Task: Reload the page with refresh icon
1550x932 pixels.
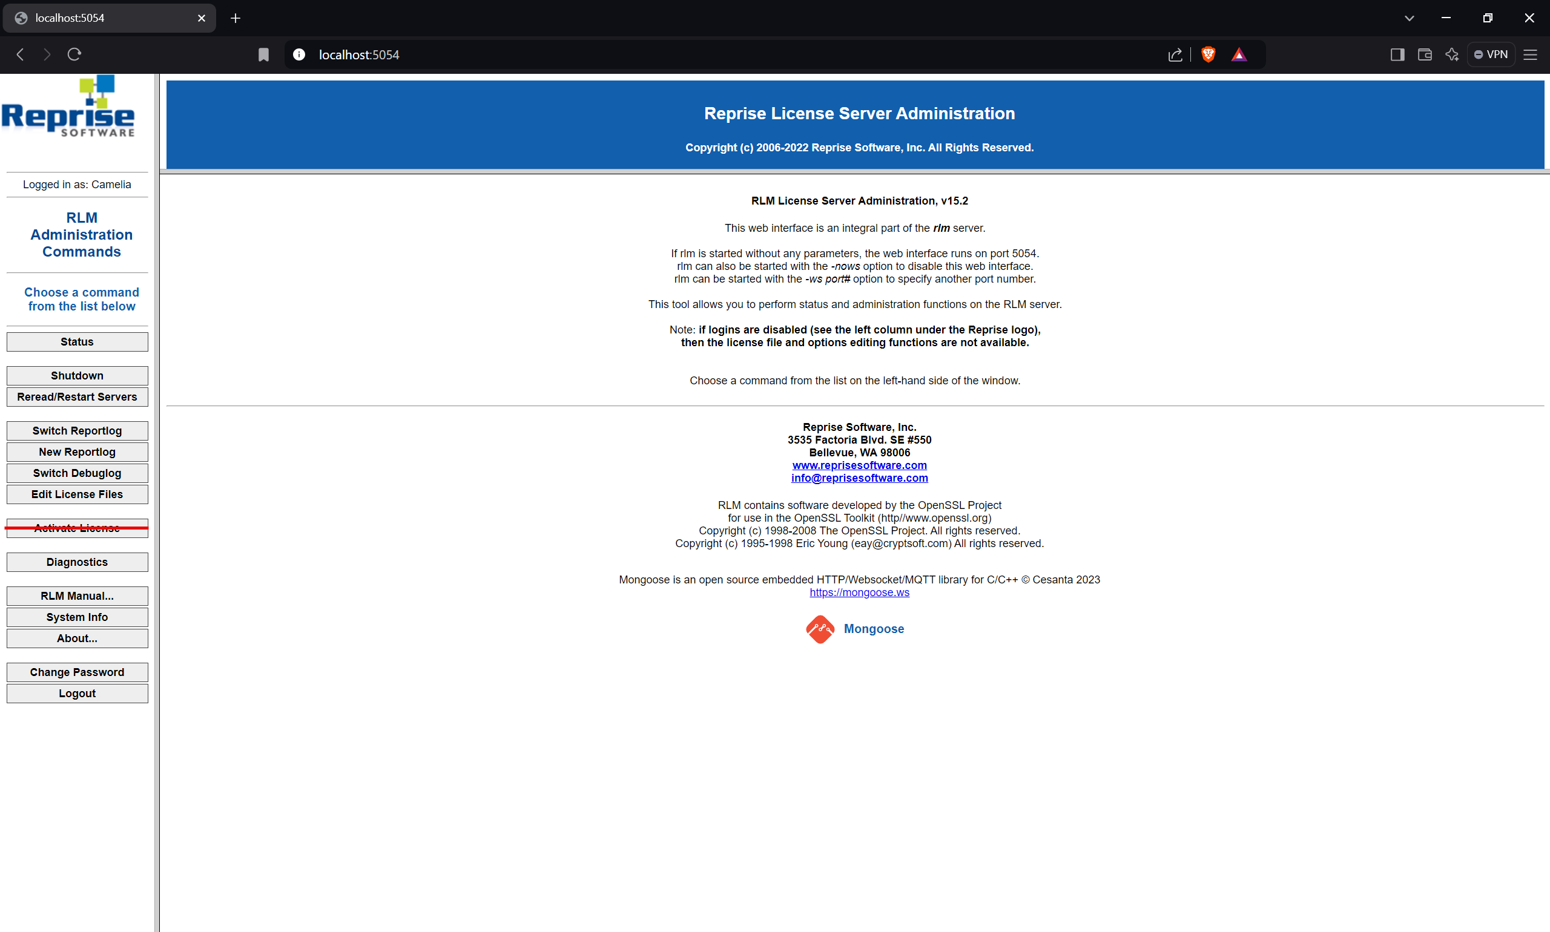Action: (74, 54)
